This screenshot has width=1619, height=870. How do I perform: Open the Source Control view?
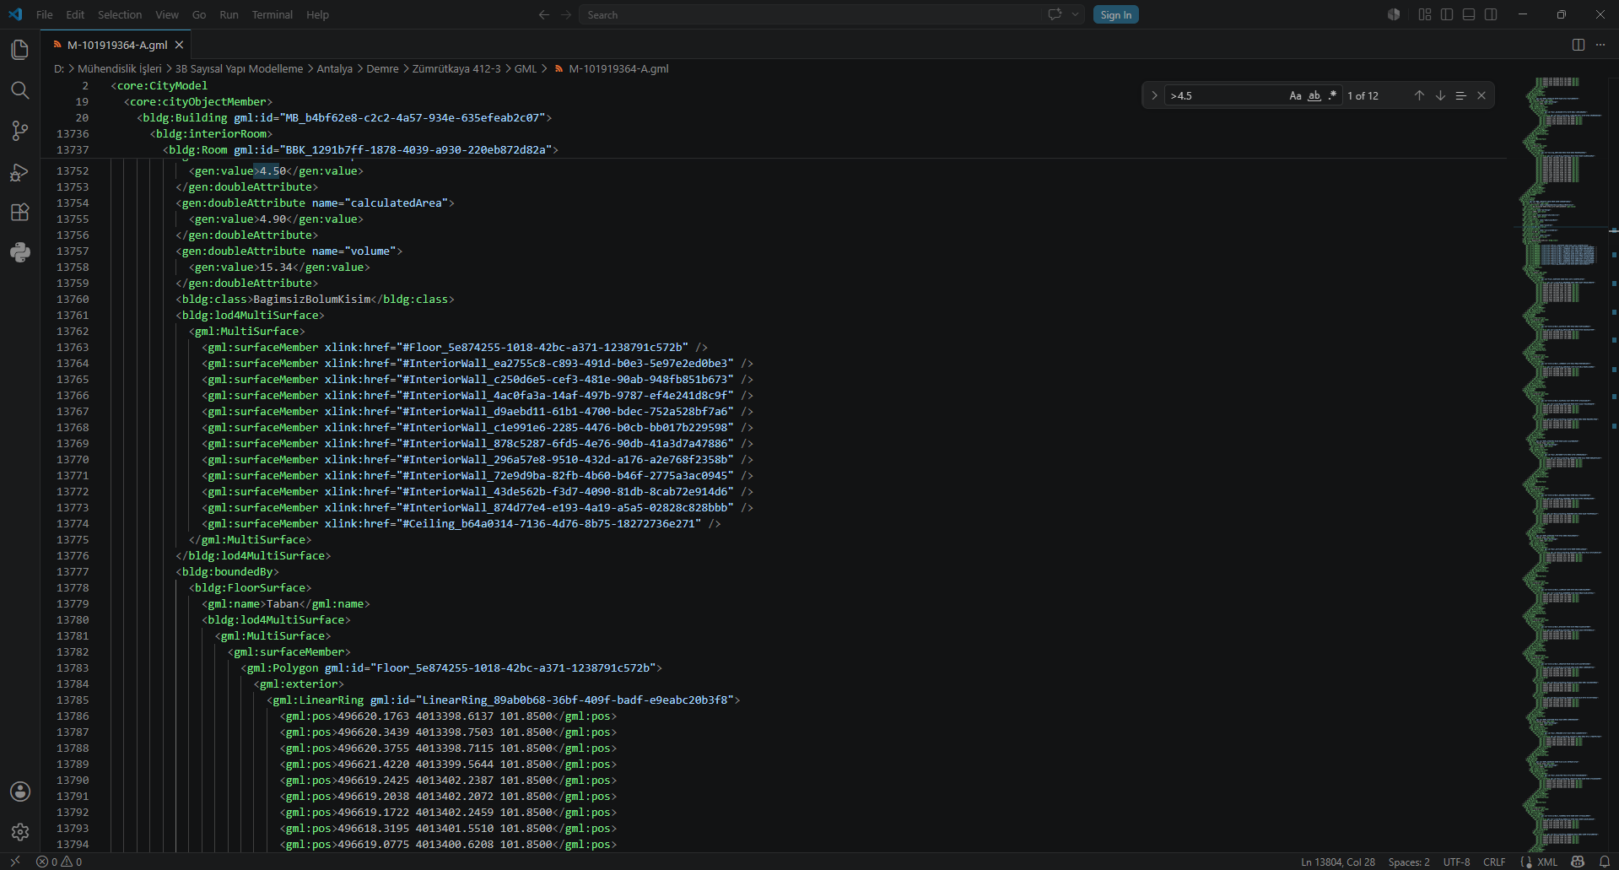tap(20, 131)
